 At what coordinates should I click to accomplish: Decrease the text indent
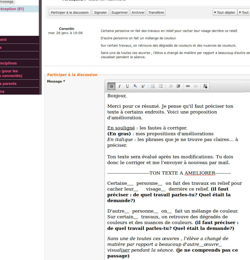[171, 86]
